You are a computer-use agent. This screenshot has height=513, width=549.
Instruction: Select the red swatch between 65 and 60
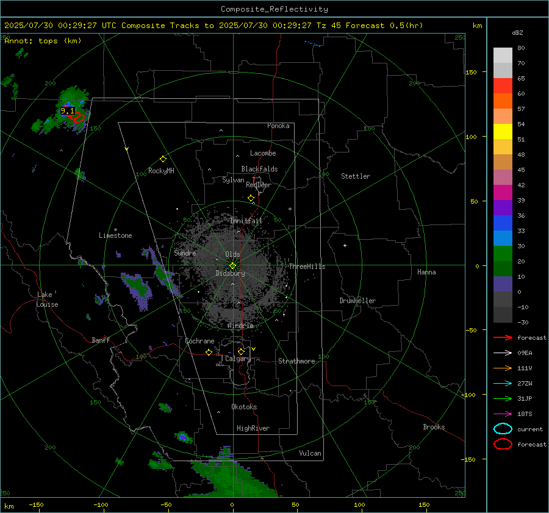[x=503, y=86]
